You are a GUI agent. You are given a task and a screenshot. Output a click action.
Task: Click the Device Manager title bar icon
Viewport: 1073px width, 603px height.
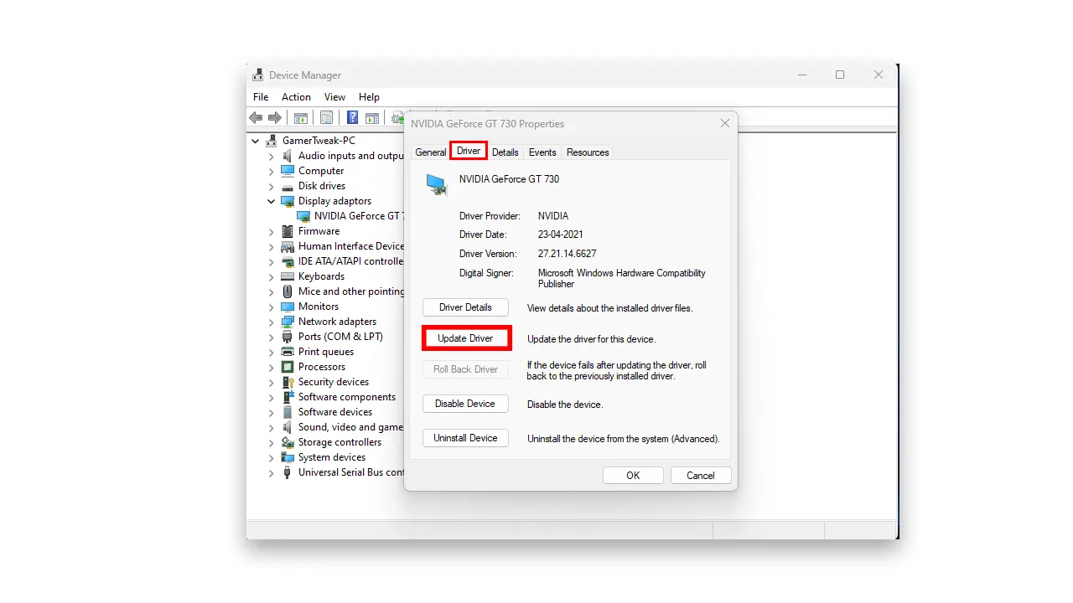click(x=258, y=75)
